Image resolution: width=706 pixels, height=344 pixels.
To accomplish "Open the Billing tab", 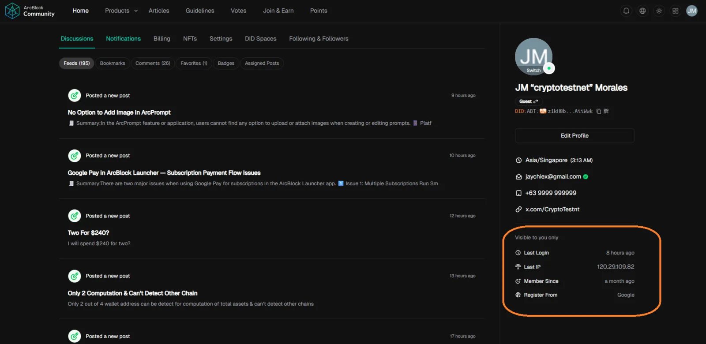I will click(x=162, y=39).
